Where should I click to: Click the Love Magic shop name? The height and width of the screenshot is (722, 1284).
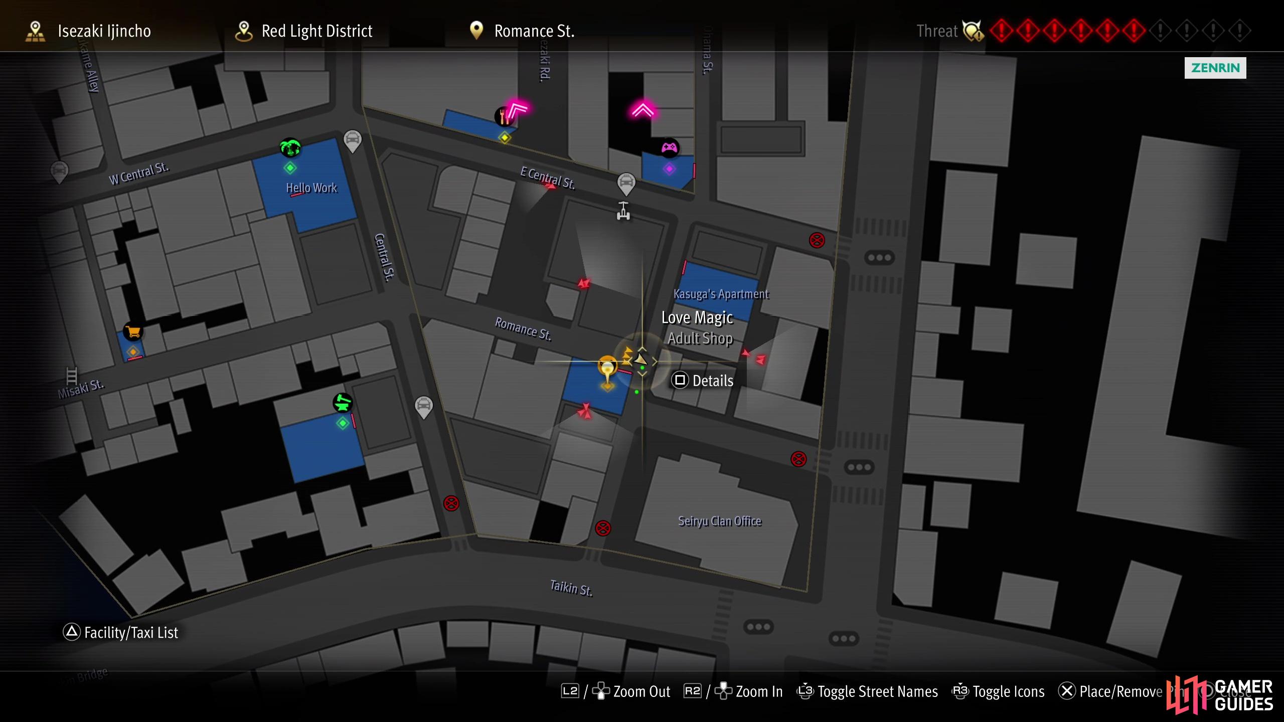(697, 317)
